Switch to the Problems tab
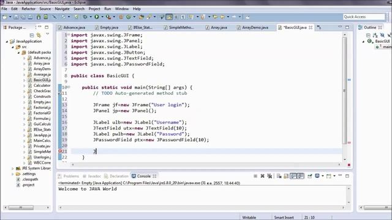Viewport: 392px width, 220px height. (68, 176)
